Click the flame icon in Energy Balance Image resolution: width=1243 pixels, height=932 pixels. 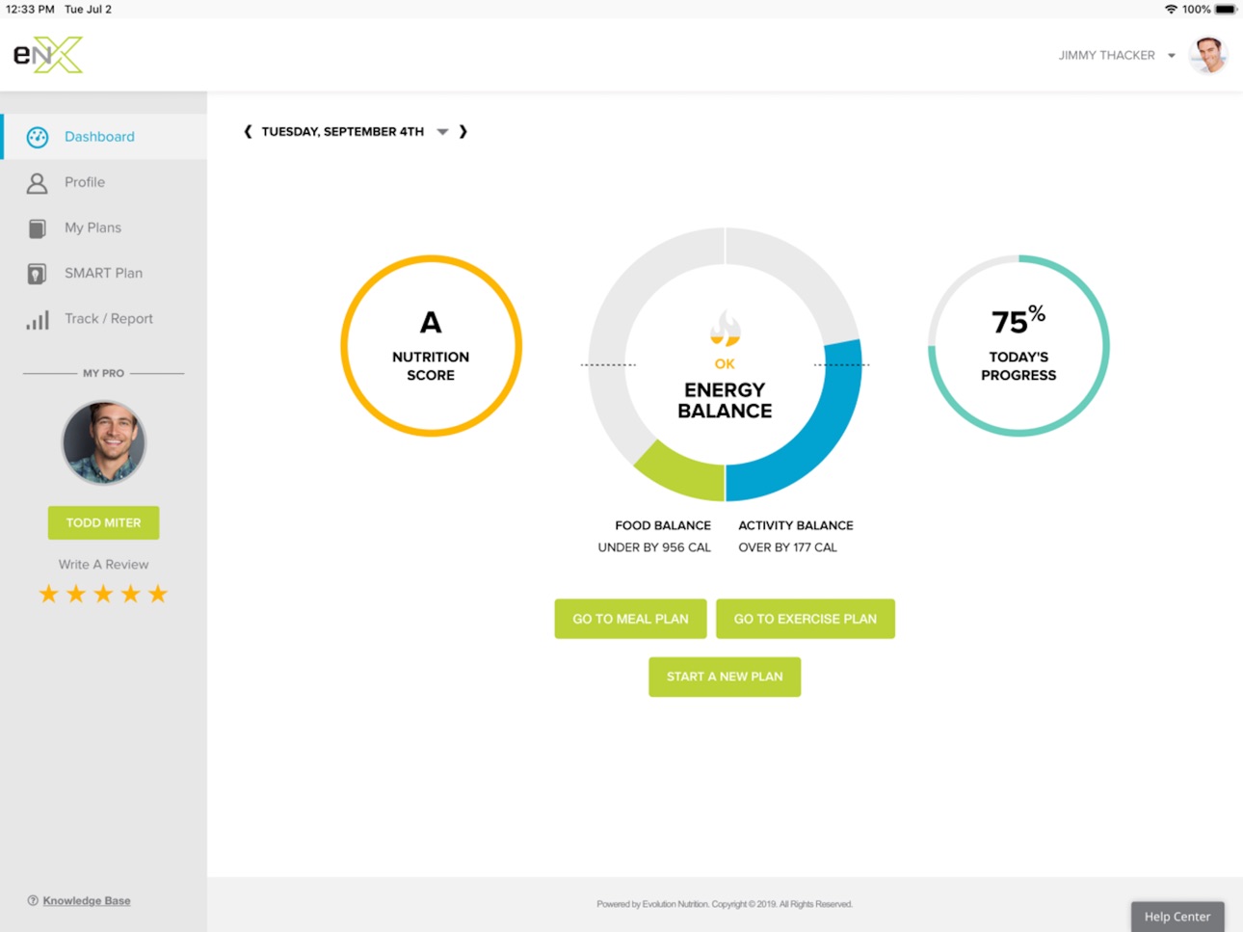coord(725,329)
